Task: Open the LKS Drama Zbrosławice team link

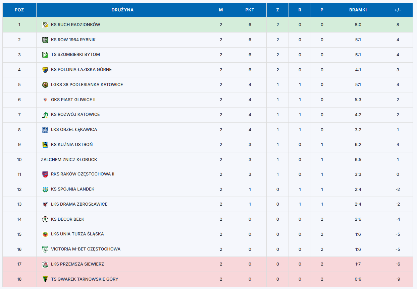Action: pyautogui.click(x=79, y=204)
